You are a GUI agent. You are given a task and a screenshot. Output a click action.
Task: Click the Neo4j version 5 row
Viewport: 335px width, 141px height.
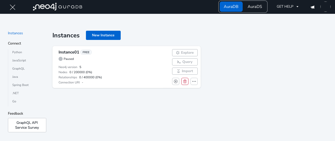pos(70,67)
